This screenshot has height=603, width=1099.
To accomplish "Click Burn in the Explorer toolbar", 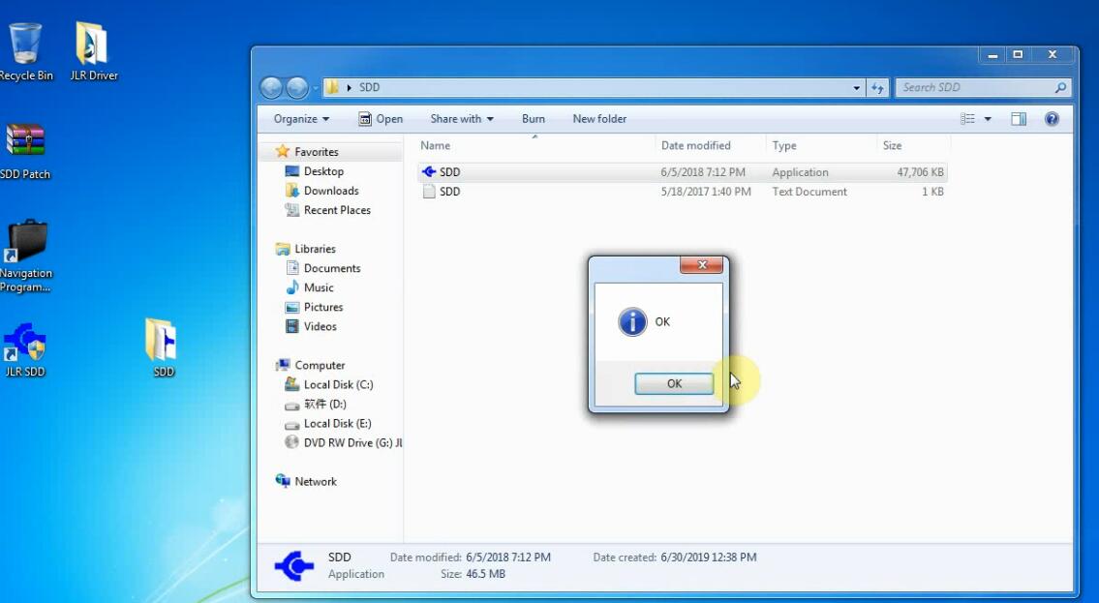I will pos(534,119).
